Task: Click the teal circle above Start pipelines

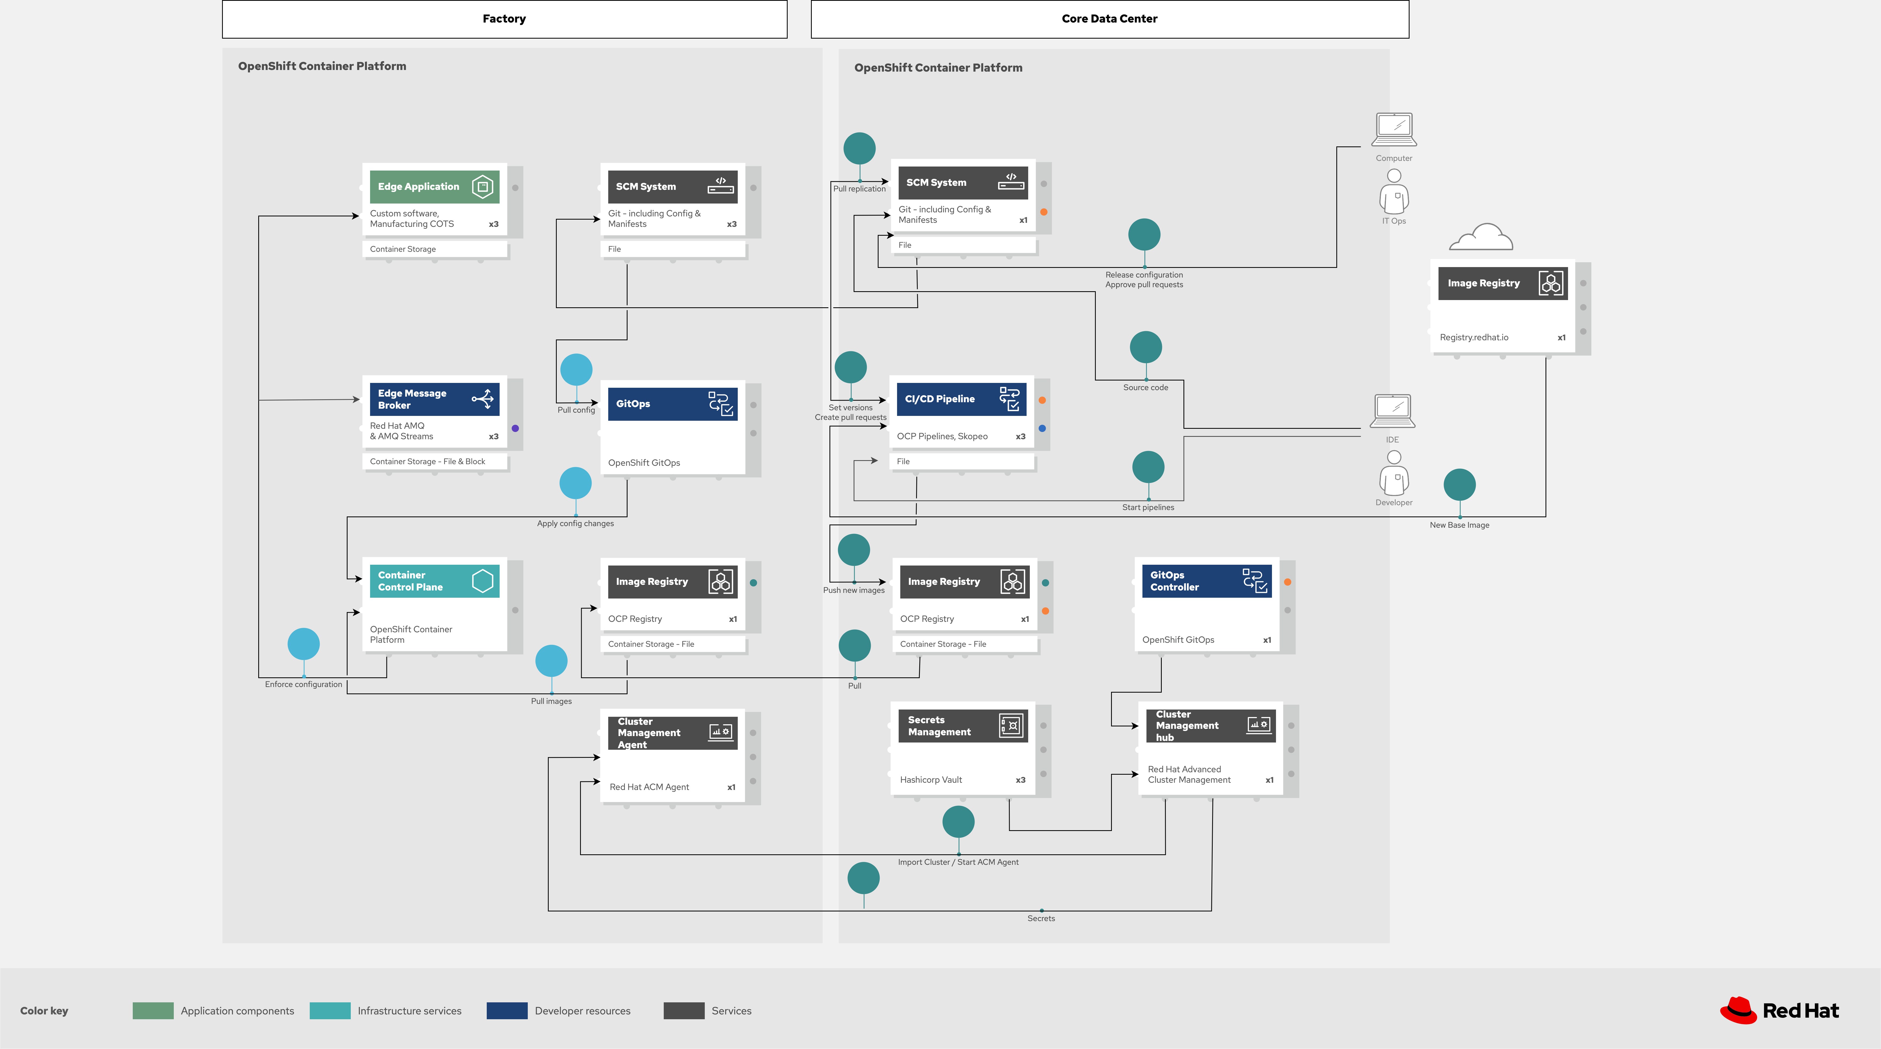Action: [1149, 467]
